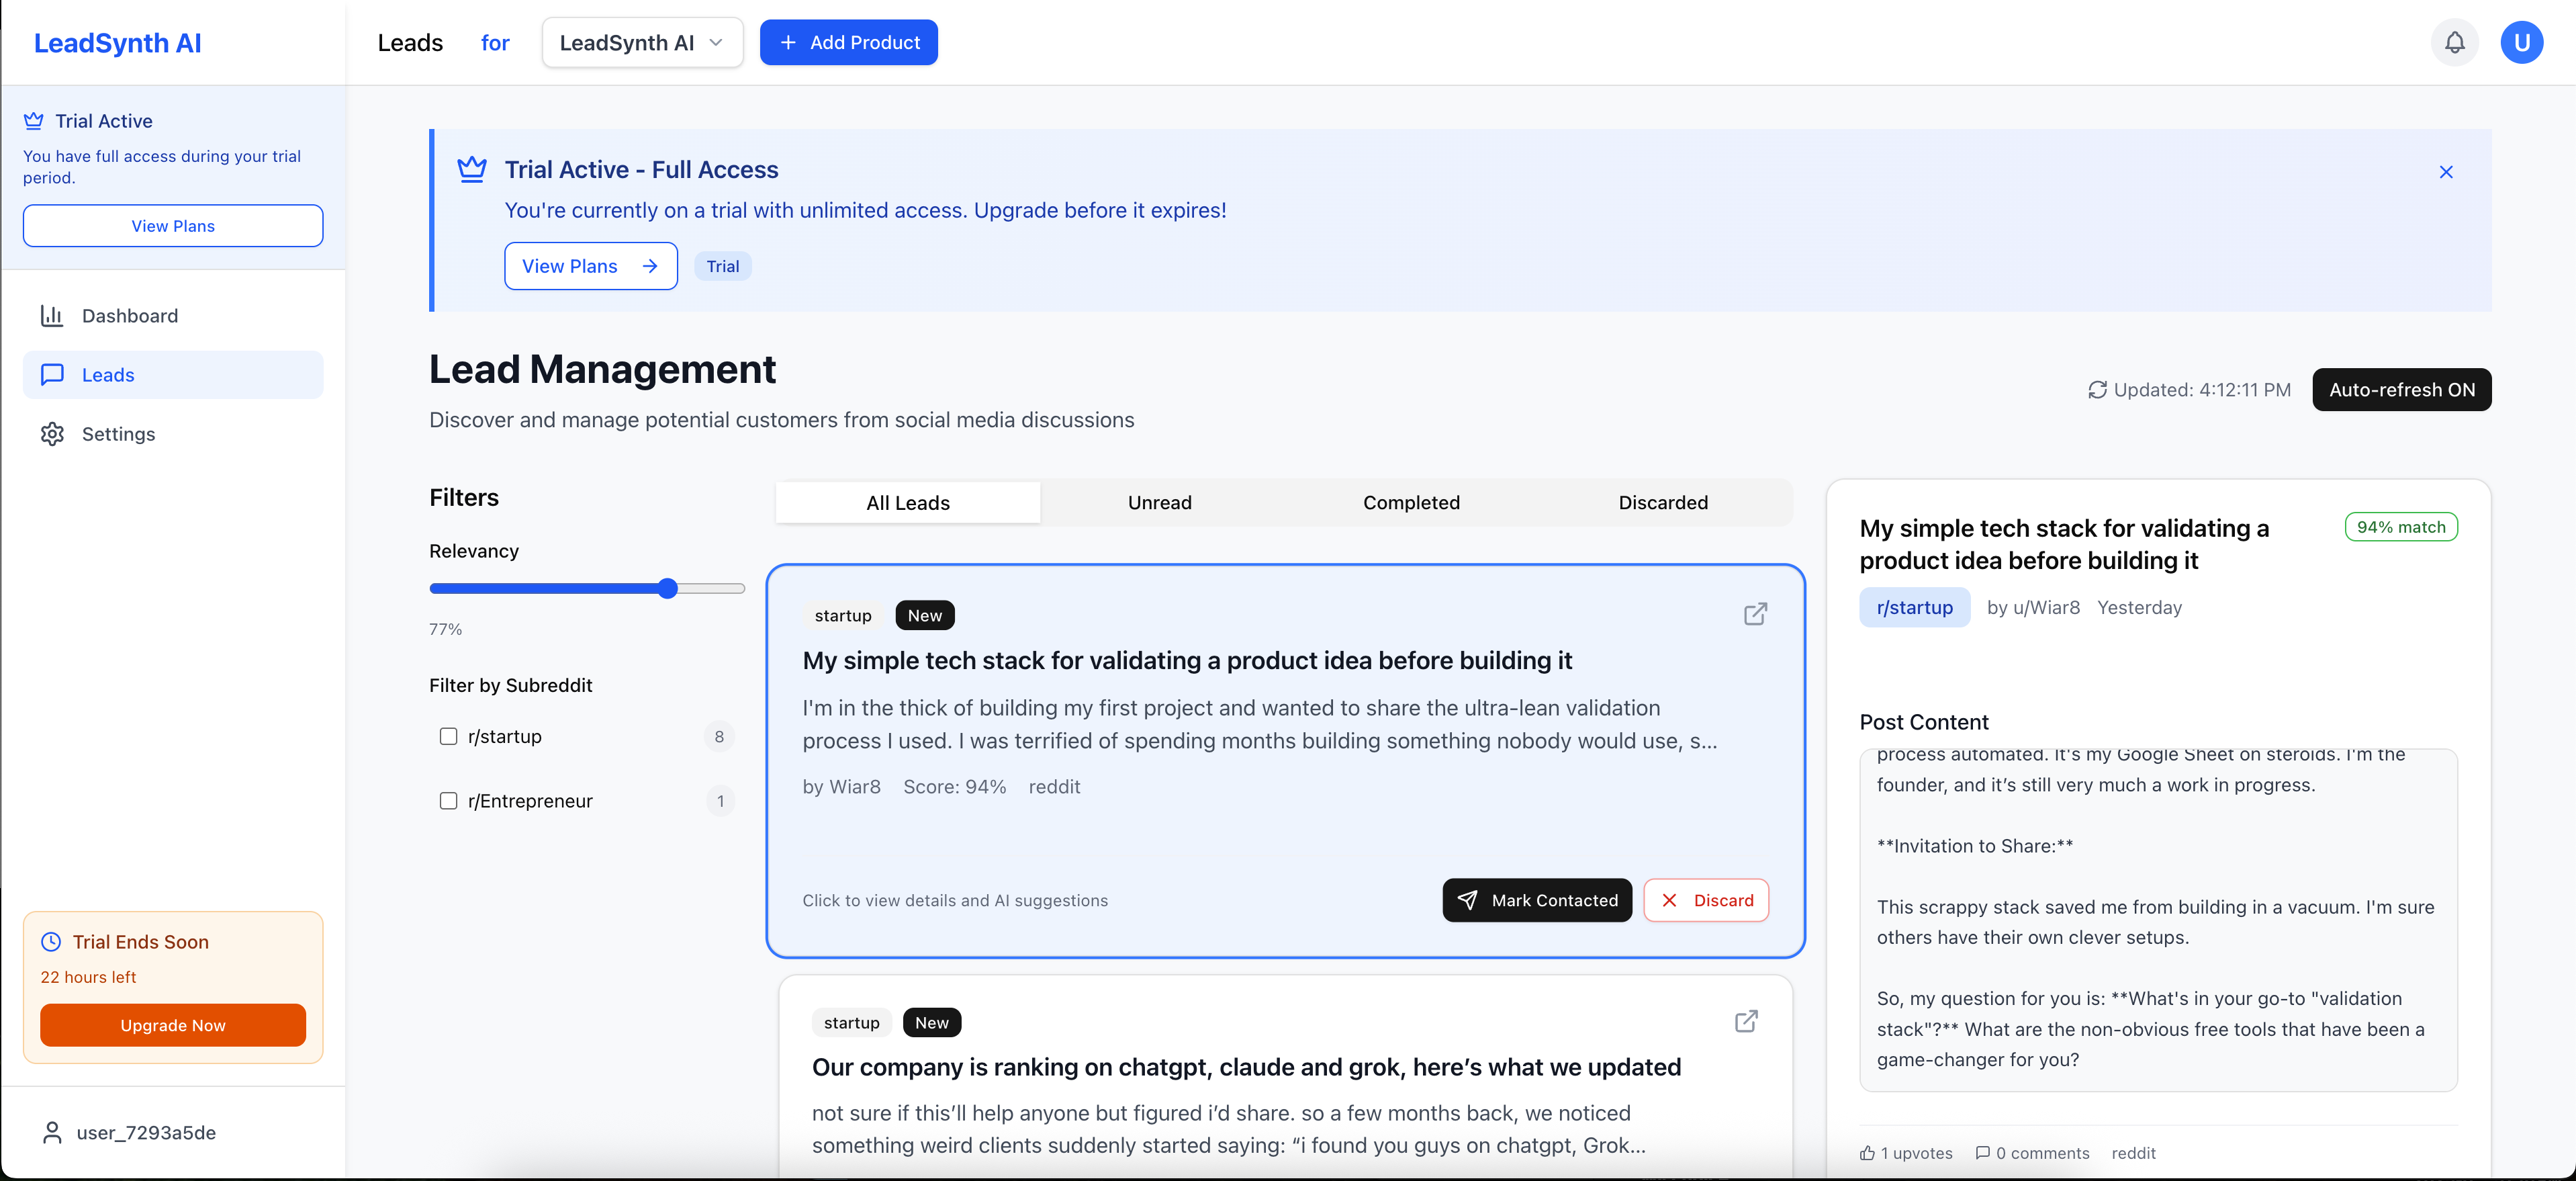Image resolution: width=2576 pixels, height=1181 pixels.
Task: Open notifications via the bell icon
Action: click(2454, 42)
